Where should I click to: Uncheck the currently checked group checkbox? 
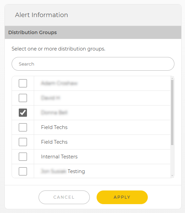pyautogui.click(x=23, y=113)
